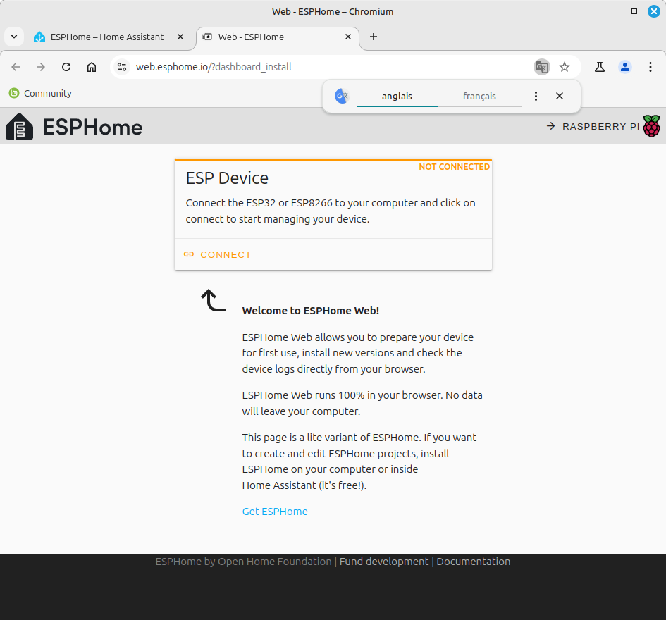Click the NOT CONNECTED status label
The image size is (666, 620).
click(454, 167)
